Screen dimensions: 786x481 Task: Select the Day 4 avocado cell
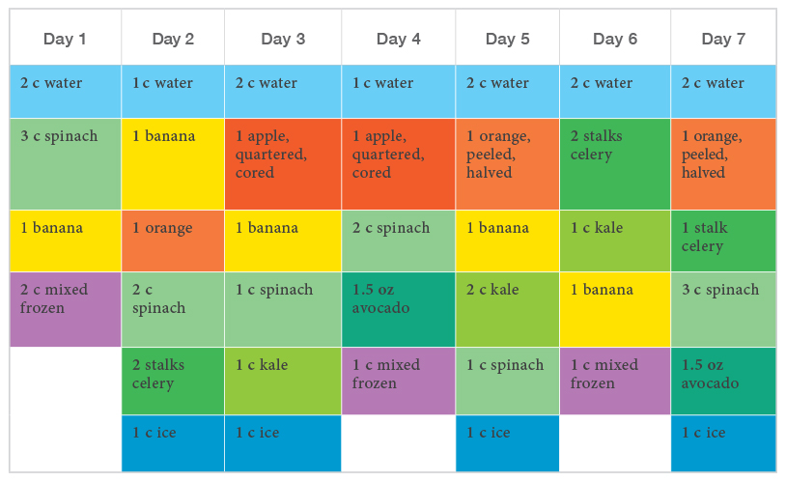click(x=399, y=309)
